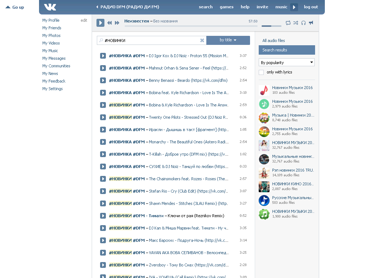Open the header 'help' menu item
Screen dimensions: 370x278
tap(245, 7)
